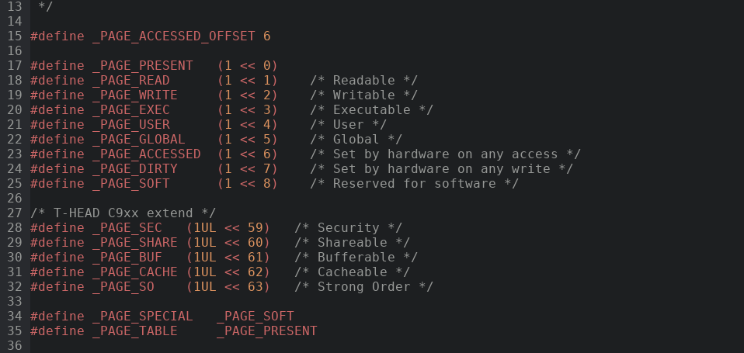
Task: Click the _PAGE_EXEC macro name
Action: pos(130,109)
